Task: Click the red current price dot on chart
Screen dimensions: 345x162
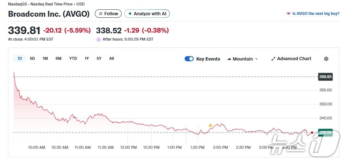Action: click(312, 133)
